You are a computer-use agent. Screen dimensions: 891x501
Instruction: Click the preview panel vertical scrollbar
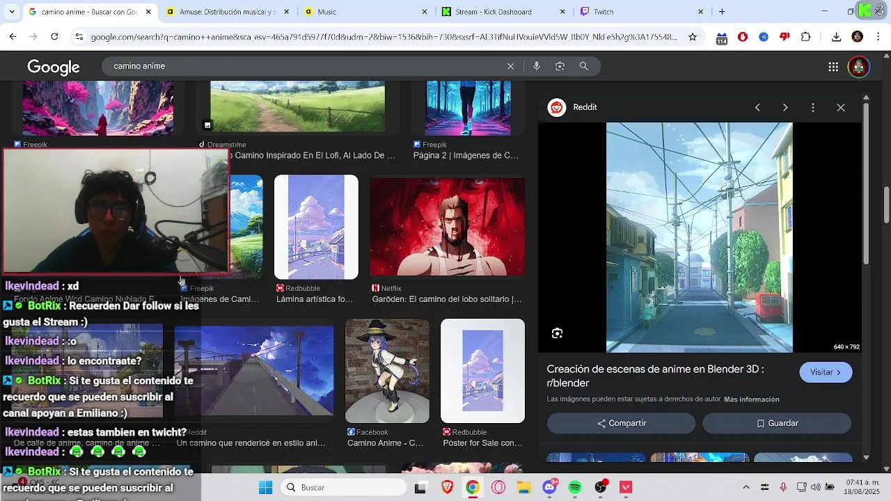866,184
